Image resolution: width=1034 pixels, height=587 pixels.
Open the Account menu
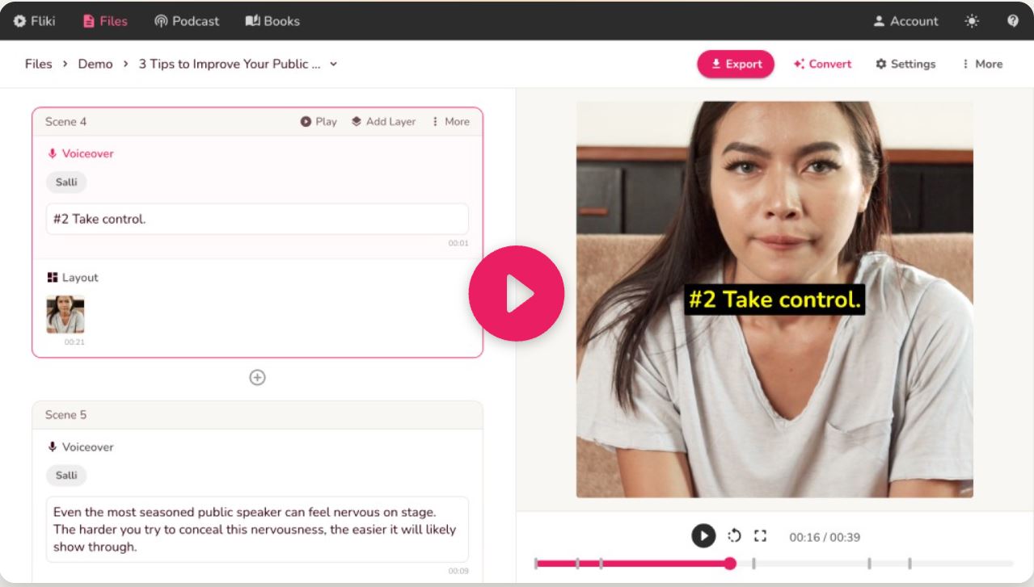tap(905, 21)
